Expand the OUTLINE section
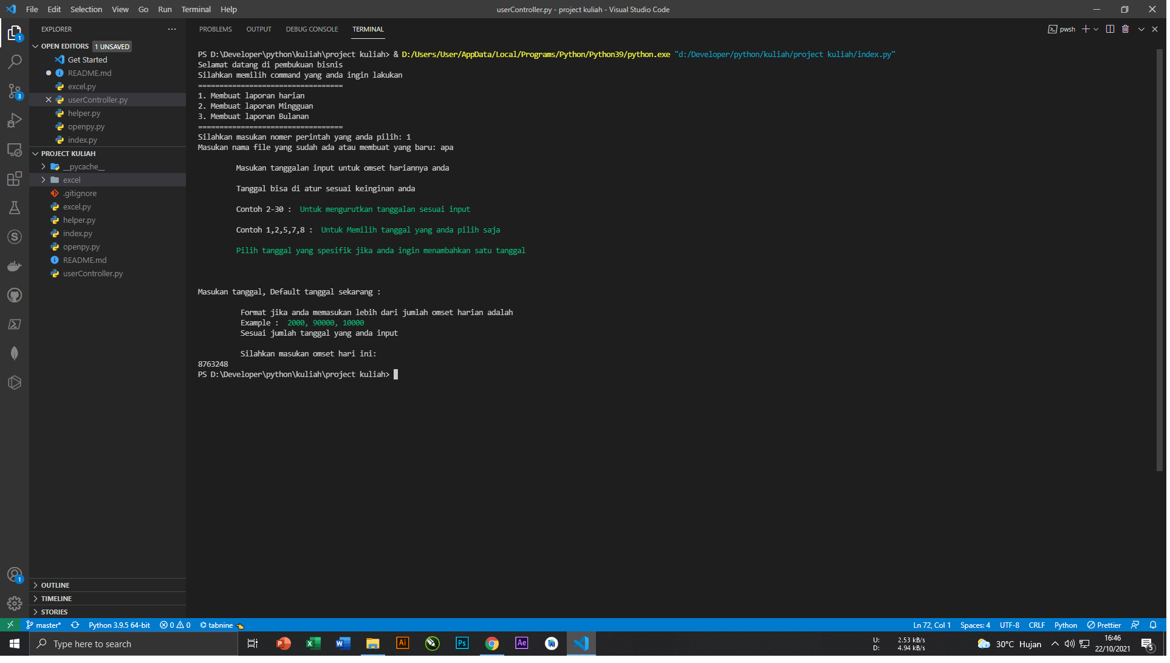 tap(55, 586)
